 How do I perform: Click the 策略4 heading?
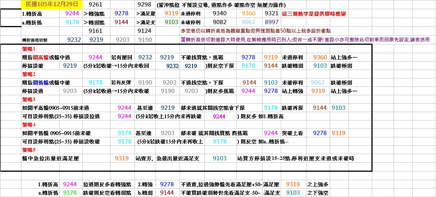click(x=29, y=125)
